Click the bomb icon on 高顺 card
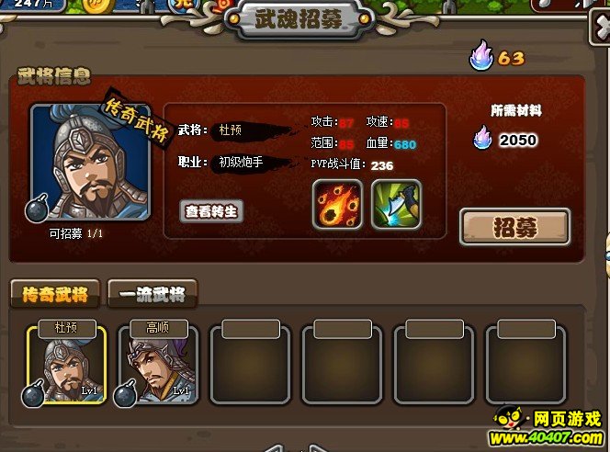This screenshot has height=452, width=610. coord(125,393)
